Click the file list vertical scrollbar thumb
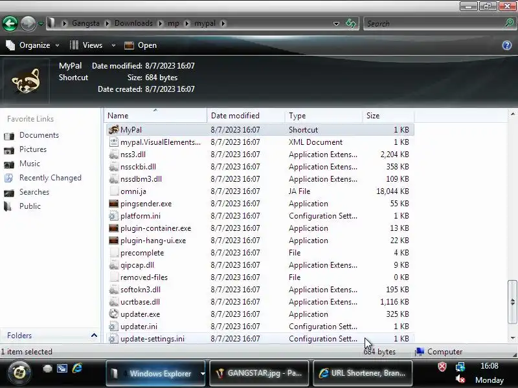This screenshot has width=518, height=388. [512, 301]
